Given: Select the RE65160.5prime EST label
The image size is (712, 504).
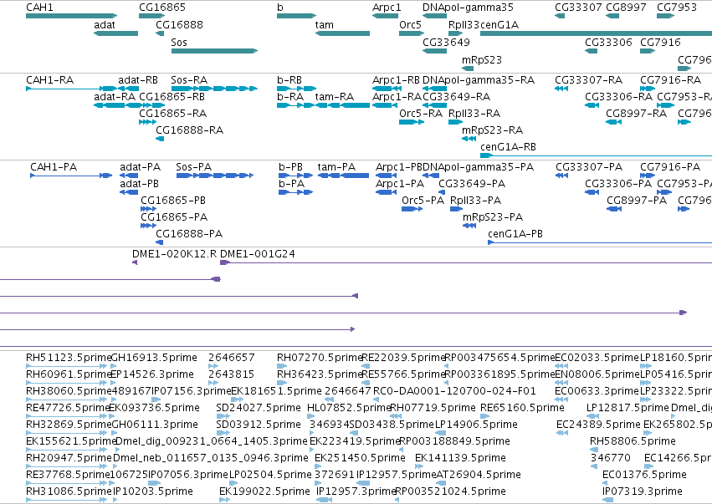Looking at the screenshot, I should (x=522, y=408).
